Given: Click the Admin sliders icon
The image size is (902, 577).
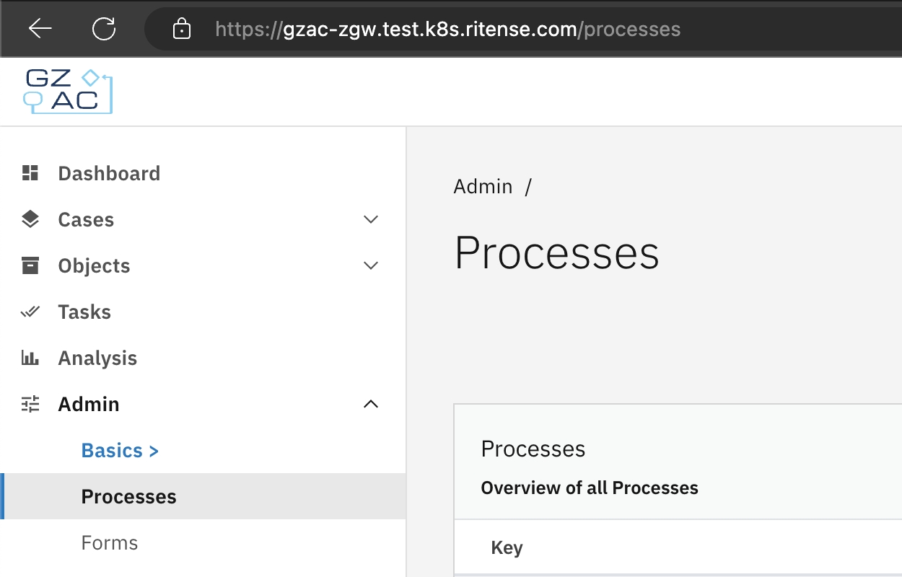Looking at the screenshot, I should point(30,404).
